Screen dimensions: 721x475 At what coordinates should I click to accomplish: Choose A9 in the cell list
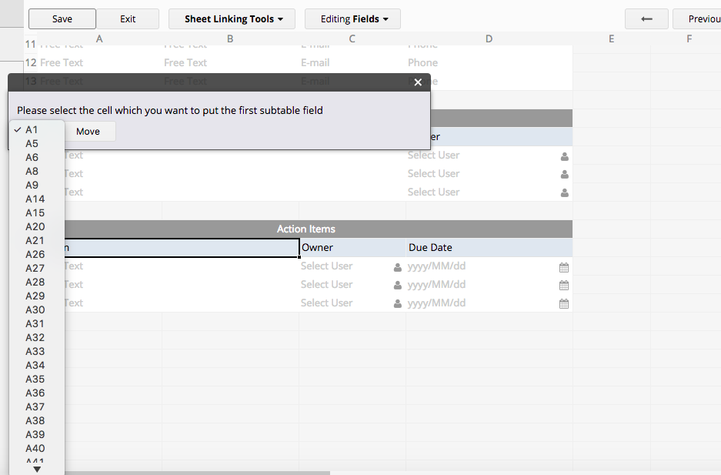pyautogui.click(x=37, y=185)
